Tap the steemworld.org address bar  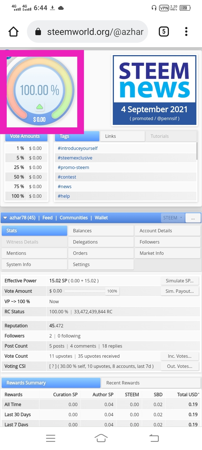click(88, 31)
